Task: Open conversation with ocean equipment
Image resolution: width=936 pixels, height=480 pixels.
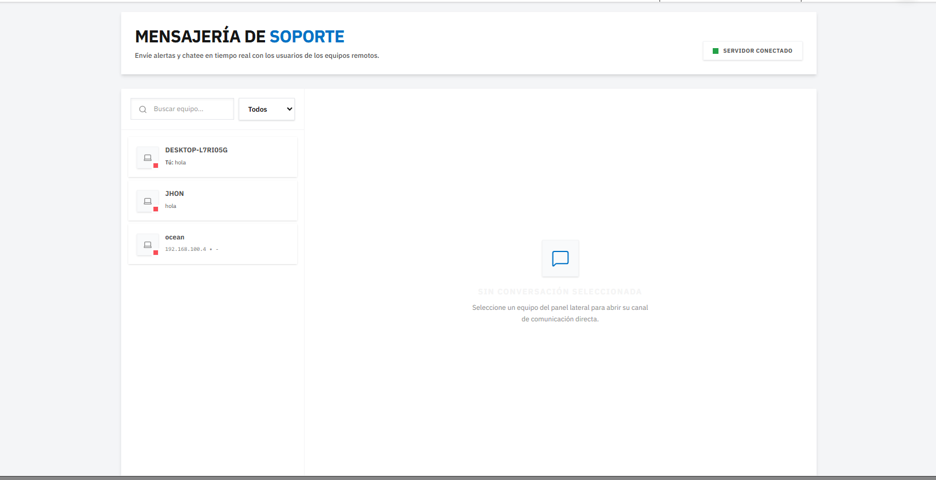Action: pos(212,244)
